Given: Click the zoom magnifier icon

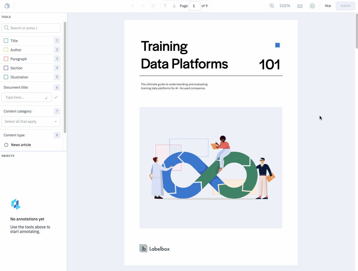Looking at the screenshot, I should (272, 6).
